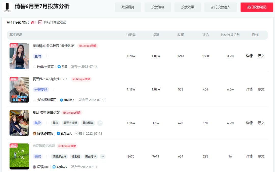Open note title 夏日 玫瑰 透白少女
This screenshot has width=275, height=172.
(46, 113)
